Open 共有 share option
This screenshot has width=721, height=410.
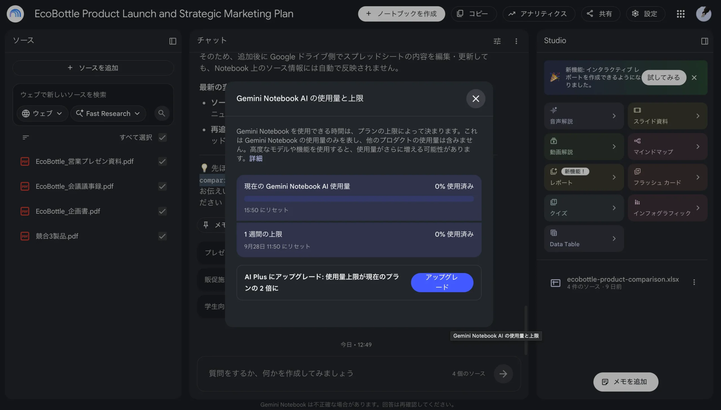600,14
